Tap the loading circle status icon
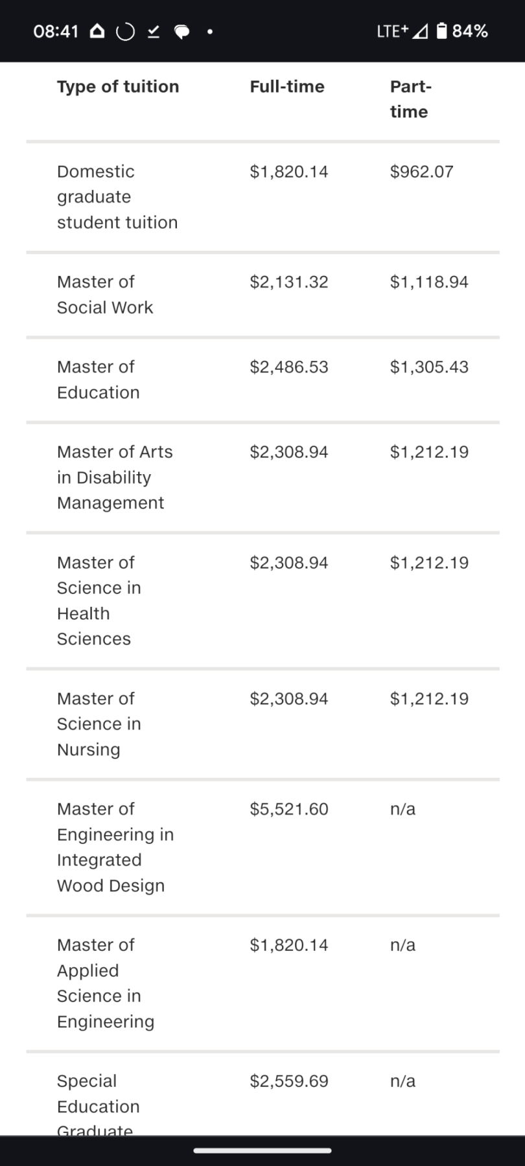 pyautogui.click(x=125, y=32)
